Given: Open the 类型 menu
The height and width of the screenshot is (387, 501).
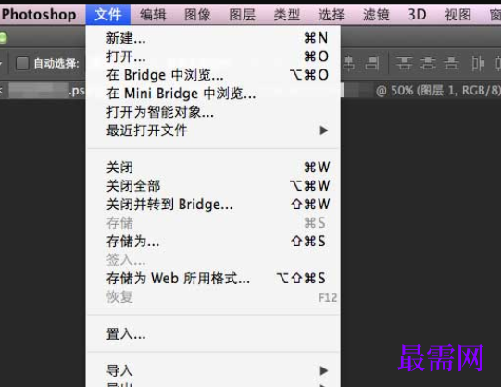Looking at the screenshot, I should click(x=287, y=15).
